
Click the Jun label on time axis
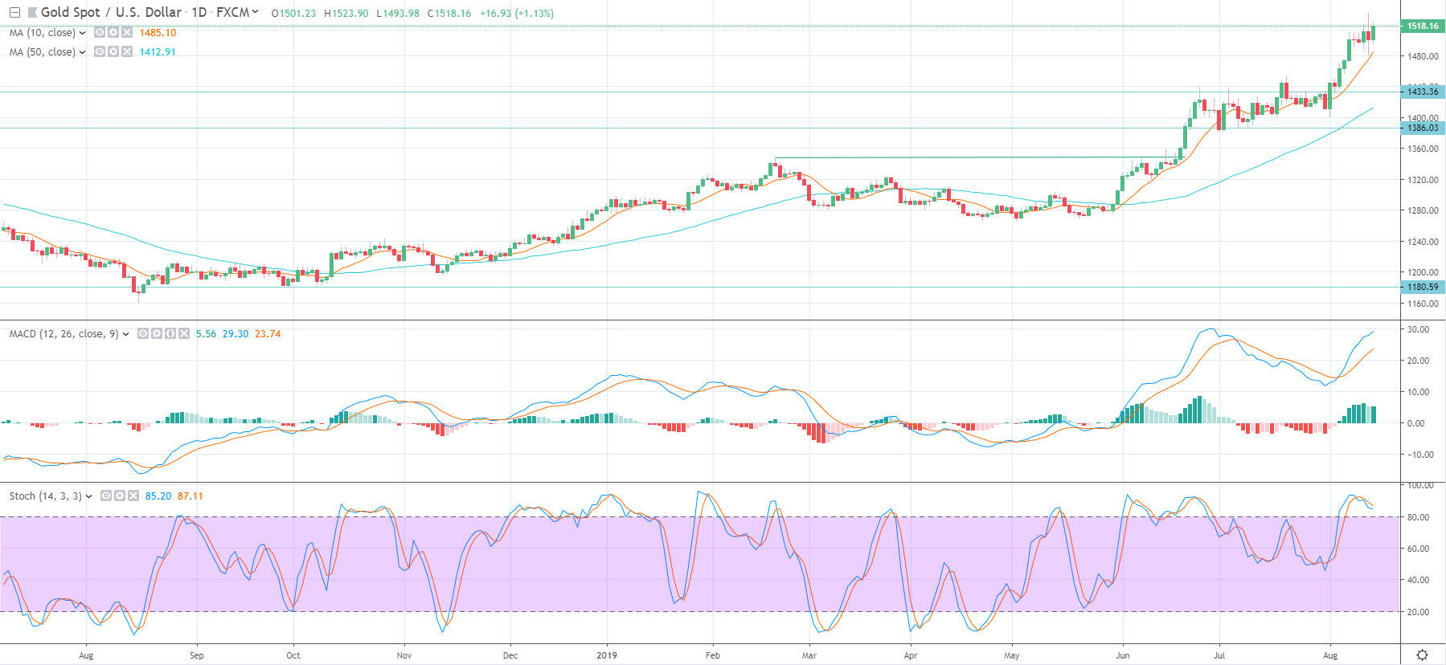[1122, 655]
